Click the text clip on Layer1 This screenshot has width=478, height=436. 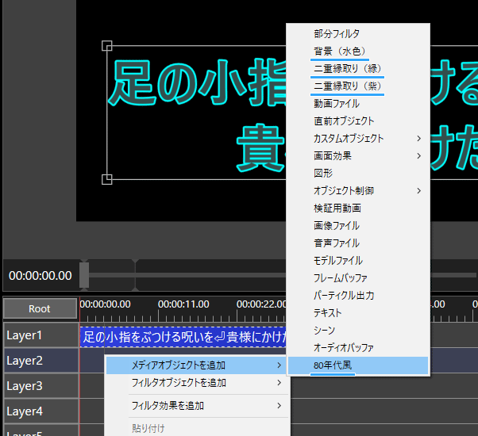coord(183,336)
